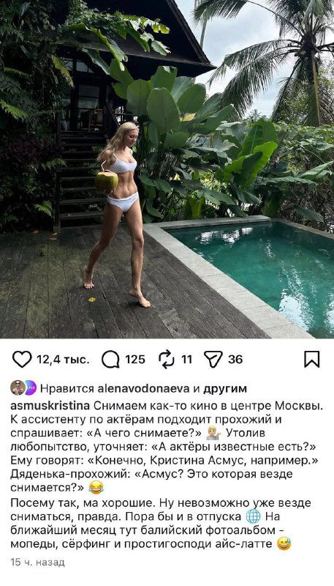The width and height of the screenshot is (334, 586).
Task: Tap the 'Нравится' label
Action: [67, 389]
